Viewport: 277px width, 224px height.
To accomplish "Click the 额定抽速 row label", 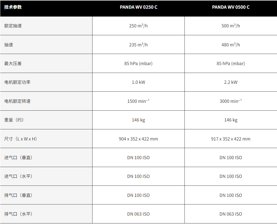I will (13, 26).
